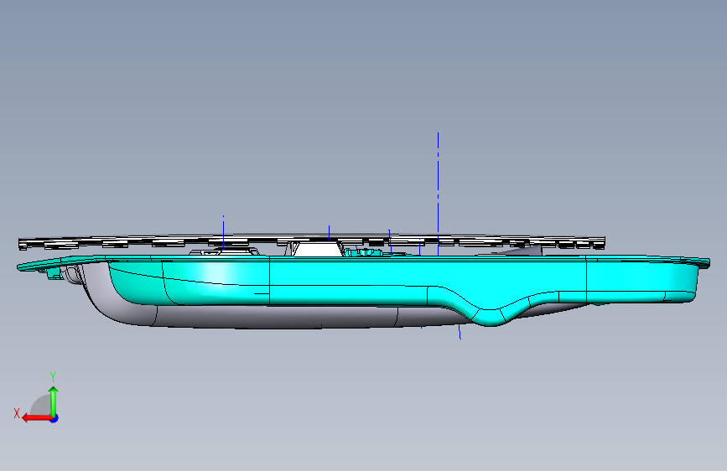Click the green Y axis arrow of triad
727x471 pixels.
click(x=54, y=401)
